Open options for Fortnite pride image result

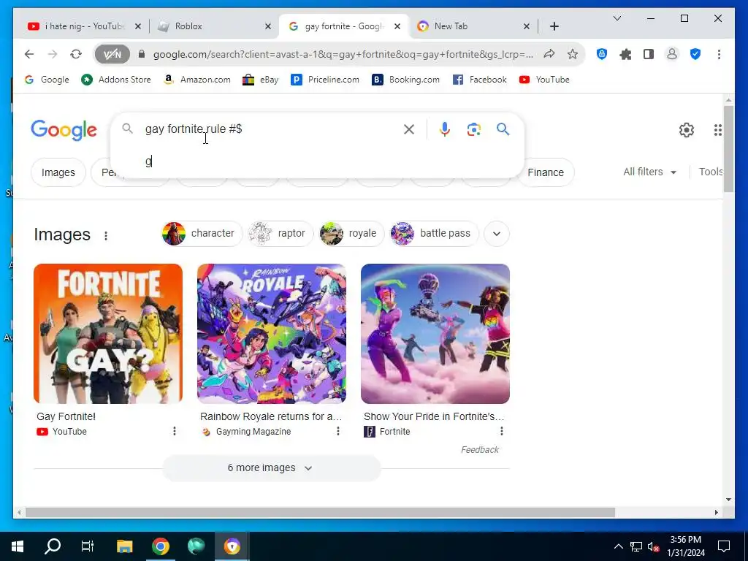502,431
